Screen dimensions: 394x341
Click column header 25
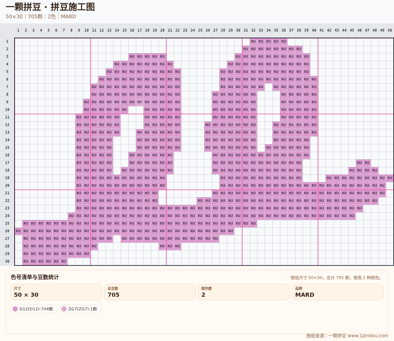click(x=200, y=30)
